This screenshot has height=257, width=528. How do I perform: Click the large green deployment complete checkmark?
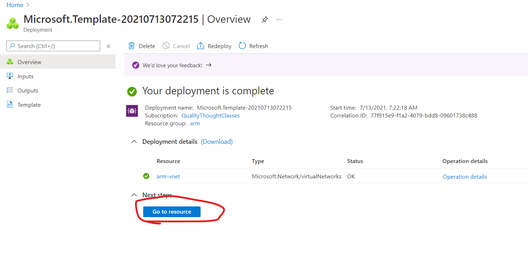coord(132,91)
